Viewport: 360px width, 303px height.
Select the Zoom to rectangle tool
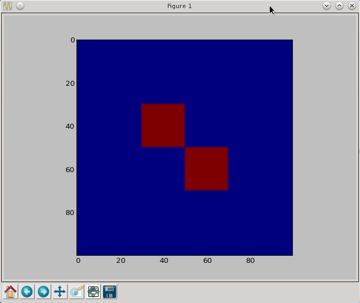click(77, 291)
